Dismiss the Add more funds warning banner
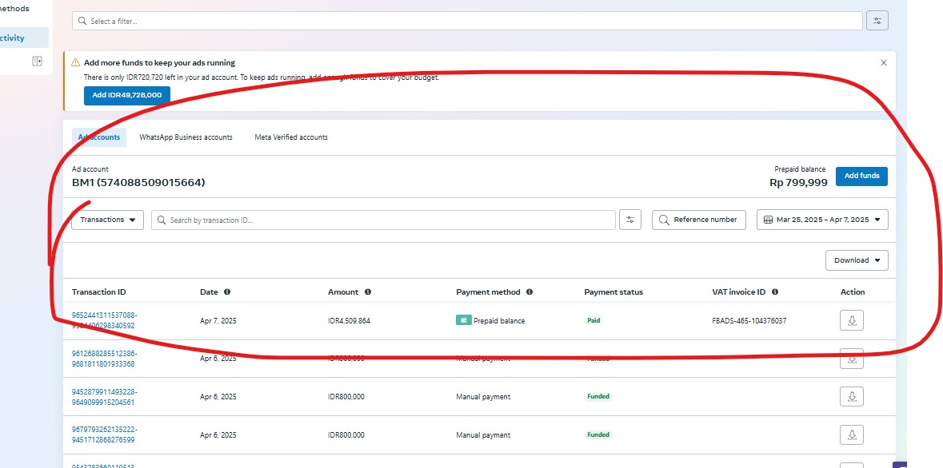The width and height of the screenshot is (943, 468). pos(883,62)
